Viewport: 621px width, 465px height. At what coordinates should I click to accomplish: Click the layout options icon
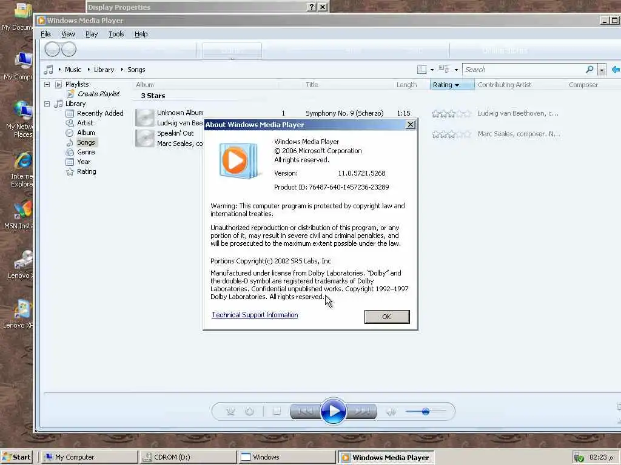(422, 70)
